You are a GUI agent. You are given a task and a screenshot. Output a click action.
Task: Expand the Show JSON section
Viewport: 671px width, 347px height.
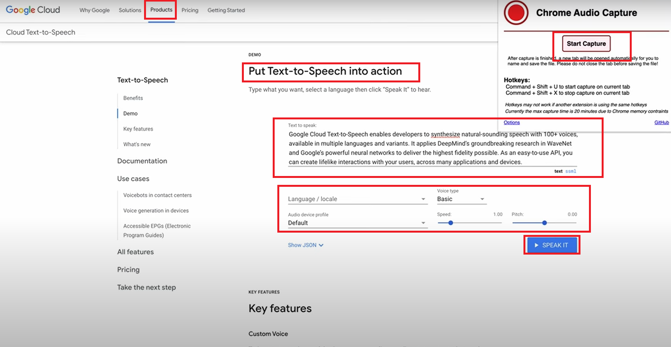305,245
